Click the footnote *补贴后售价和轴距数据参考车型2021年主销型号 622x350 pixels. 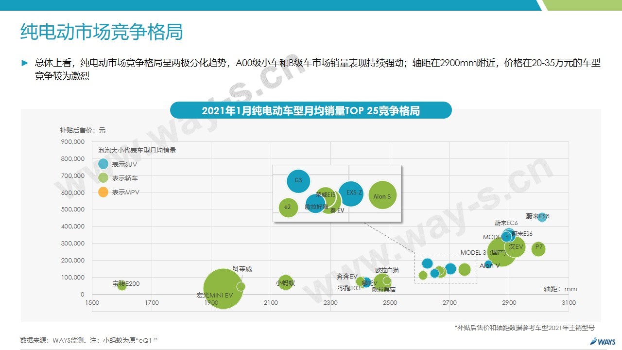(525, 328)
